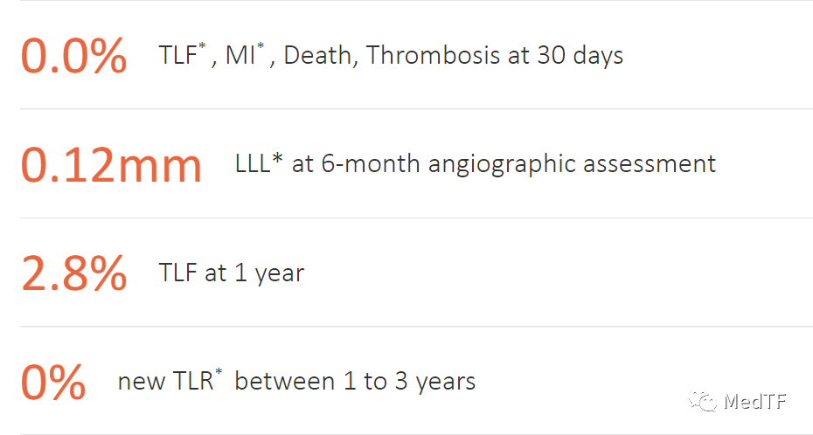Click the TLF at 1 year text
The image size is (813, 435).
[232, 273]
